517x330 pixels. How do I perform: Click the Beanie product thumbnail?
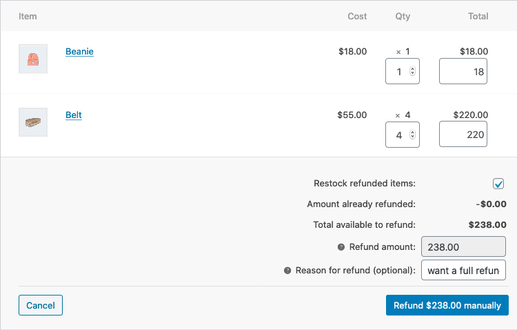(33, 59)
